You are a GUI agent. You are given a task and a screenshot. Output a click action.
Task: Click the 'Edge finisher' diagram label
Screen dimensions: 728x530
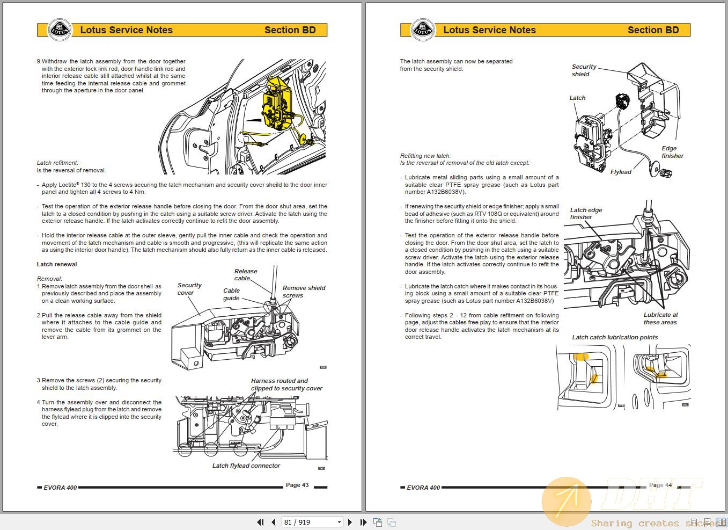click(x=672, y=152)
